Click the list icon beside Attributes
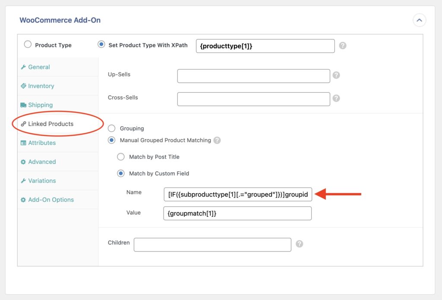The image size is (442, 300). [24, 143]
